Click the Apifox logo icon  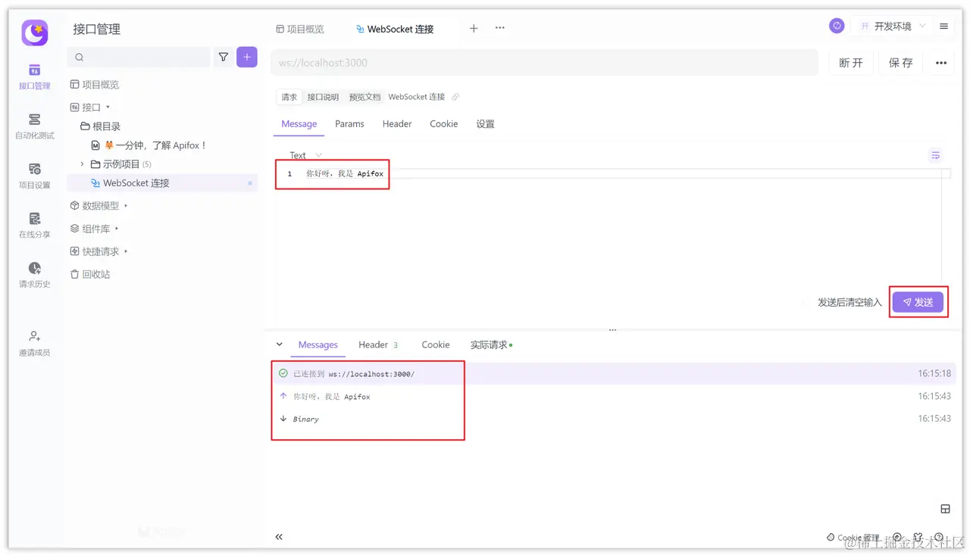coord(35,32)
